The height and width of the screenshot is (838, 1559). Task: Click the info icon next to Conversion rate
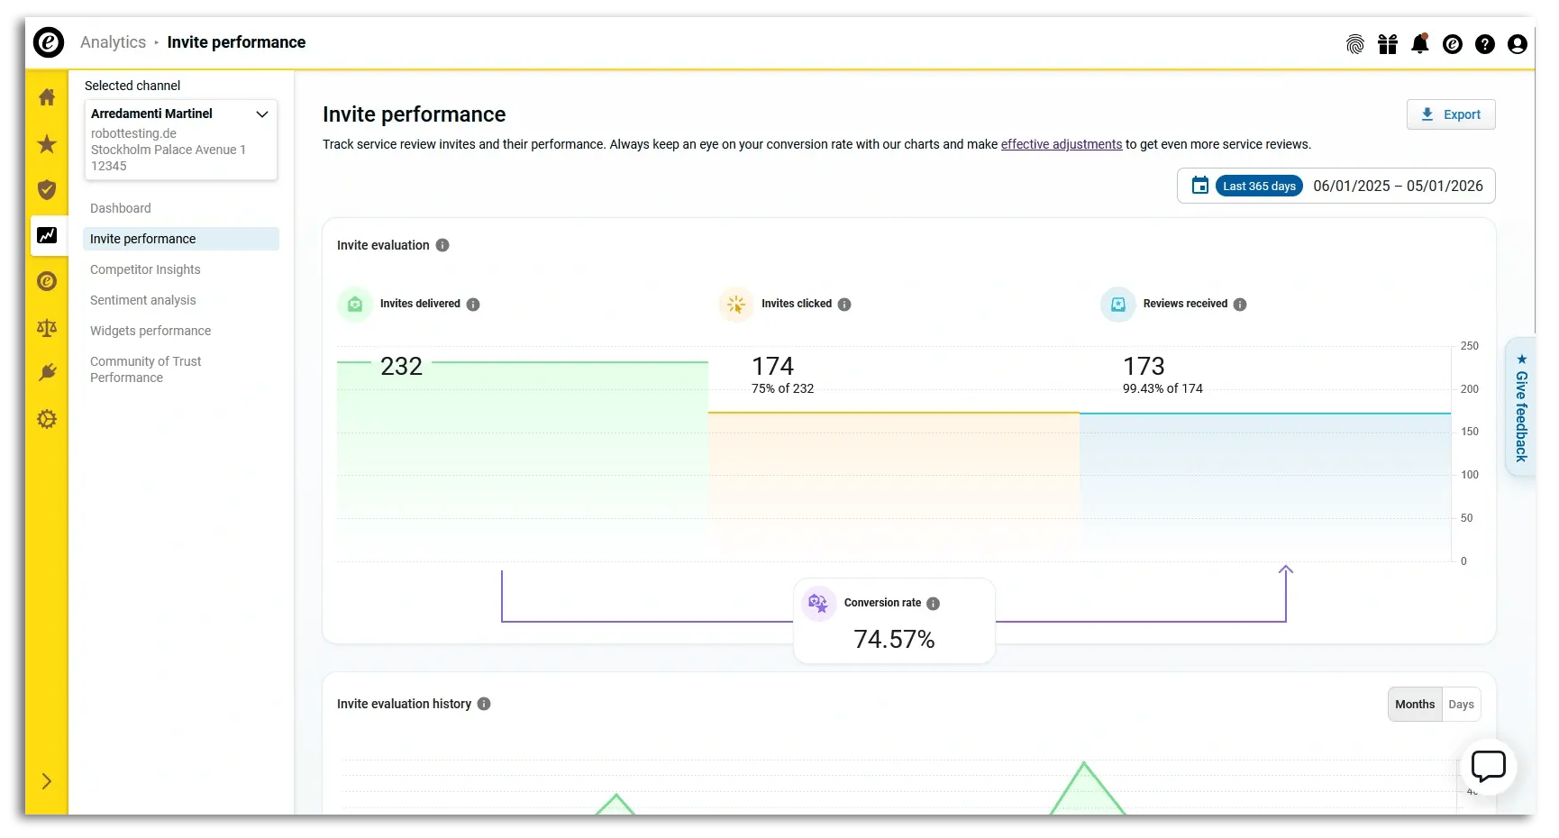click(x=934, y=604)
